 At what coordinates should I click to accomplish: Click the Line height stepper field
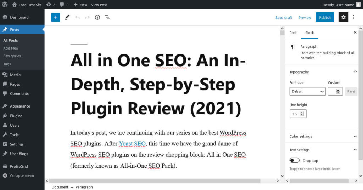coord(295,114)
